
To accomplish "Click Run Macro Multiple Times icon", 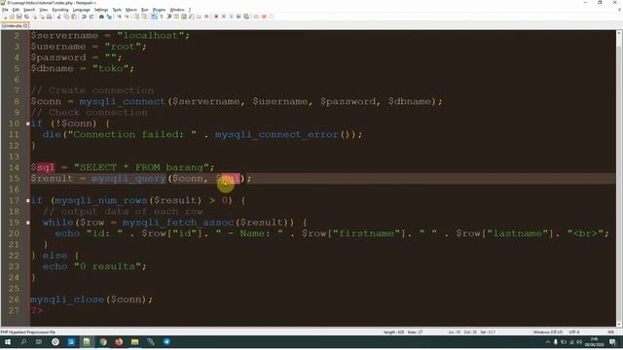I will (238, 17).
